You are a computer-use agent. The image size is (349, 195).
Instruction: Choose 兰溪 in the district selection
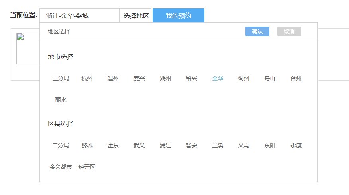[218, 145]
